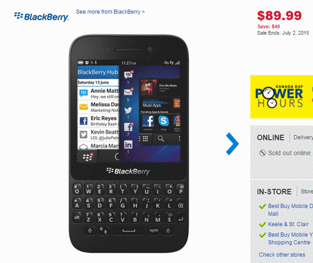Open the See more from BlackBerry link
This screenshot has height=263, width=313.
click(x=110, y=12)
